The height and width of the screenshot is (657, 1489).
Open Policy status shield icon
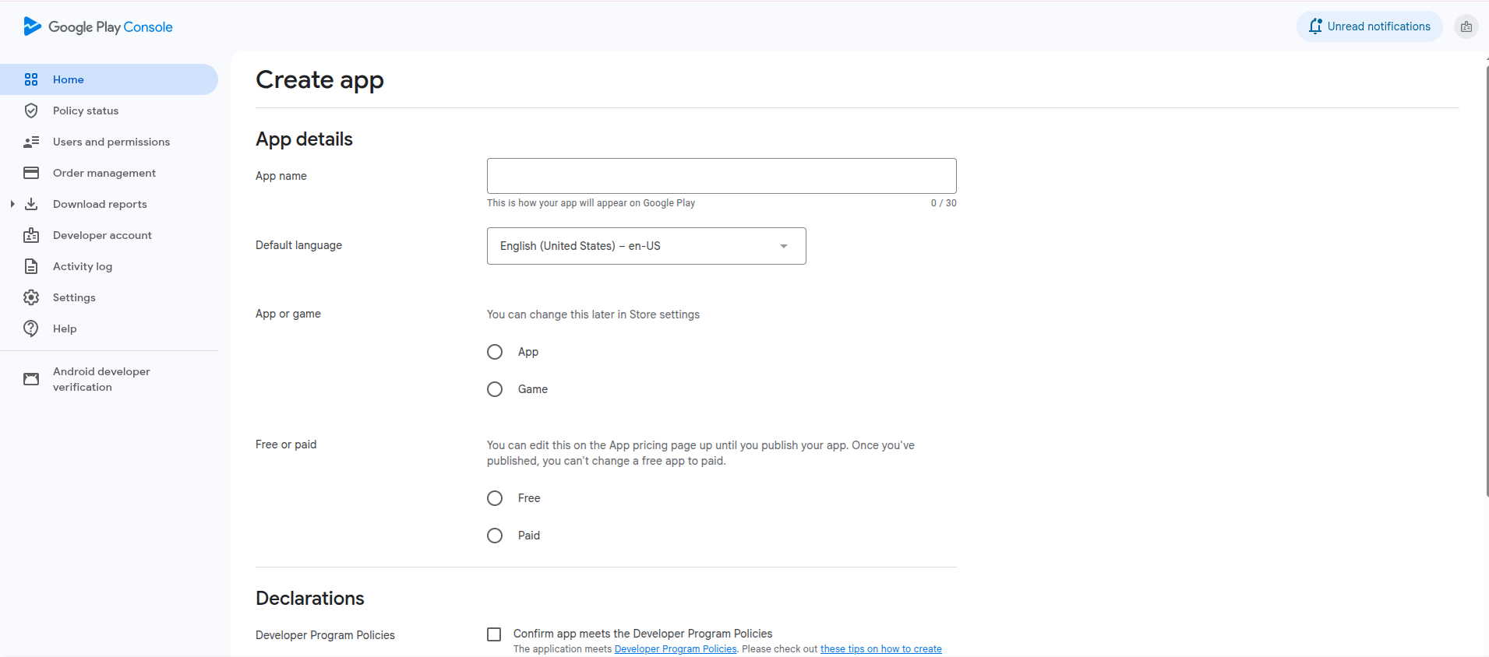(x=31, y=111)
